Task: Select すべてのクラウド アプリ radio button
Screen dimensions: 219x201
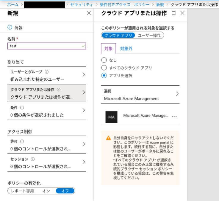Action: (104, 68)
